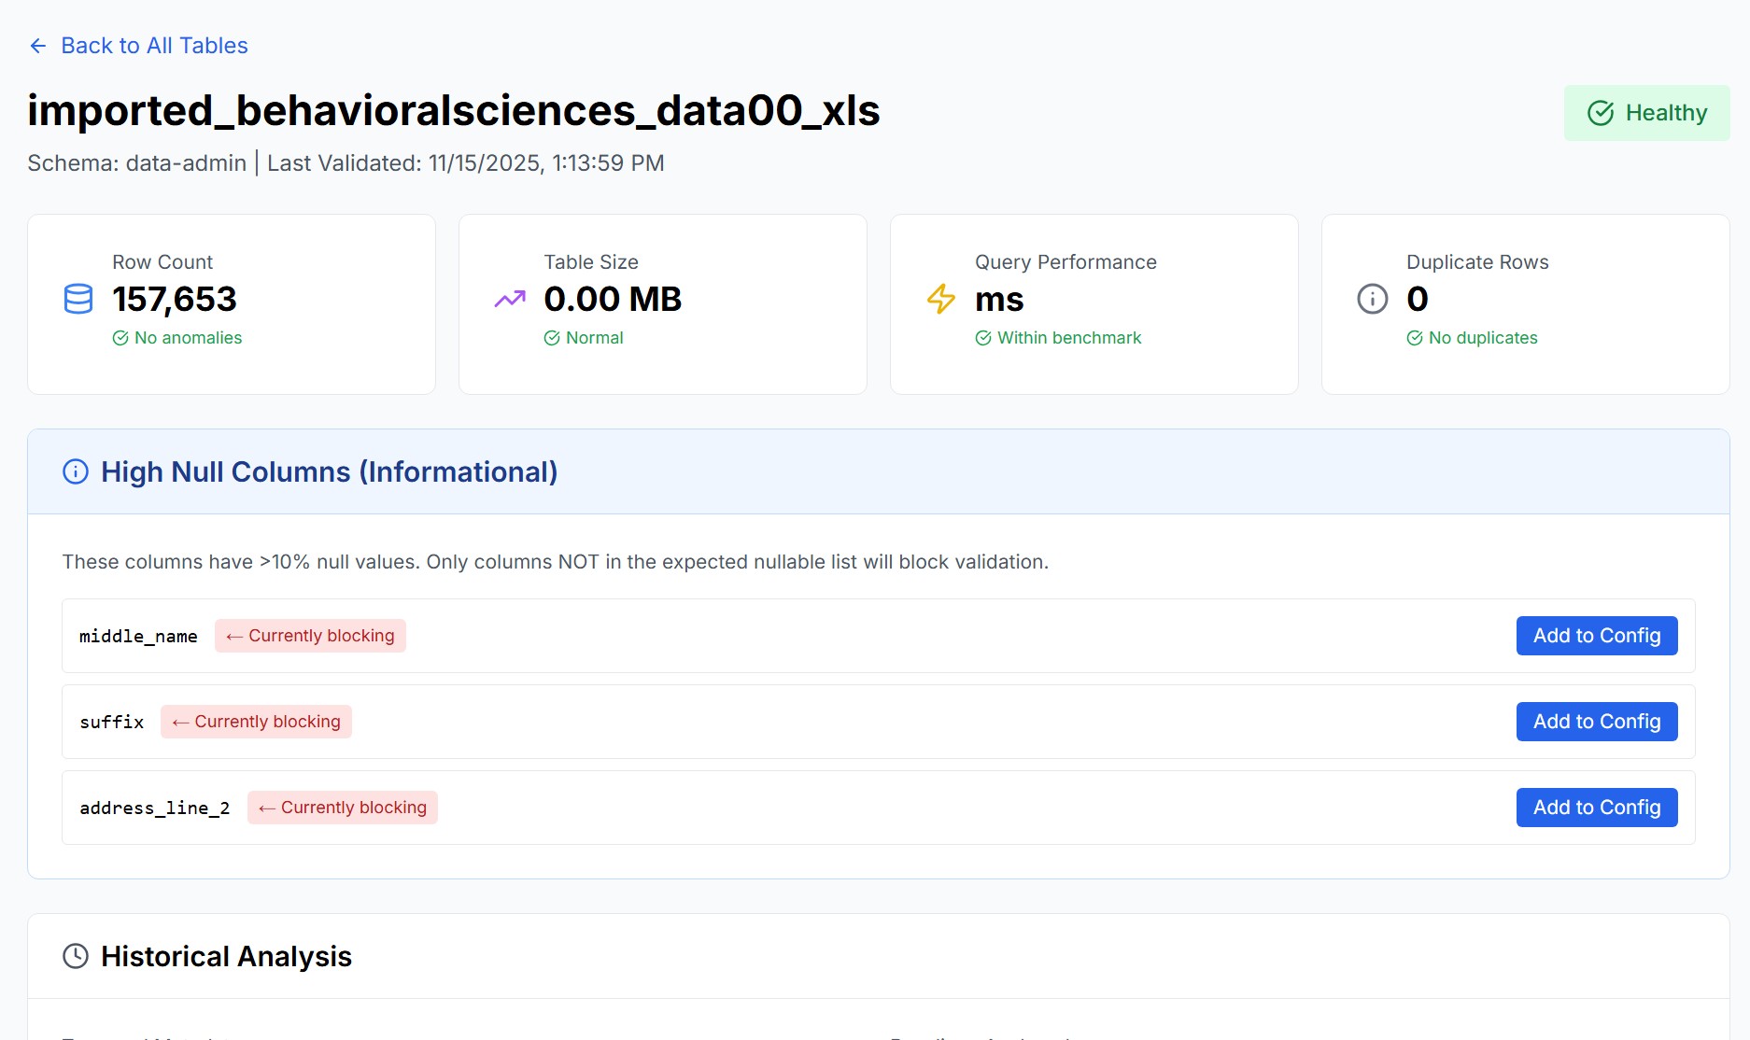
Task: Click the No anomalies status check icon
Action: pos(120,338)
